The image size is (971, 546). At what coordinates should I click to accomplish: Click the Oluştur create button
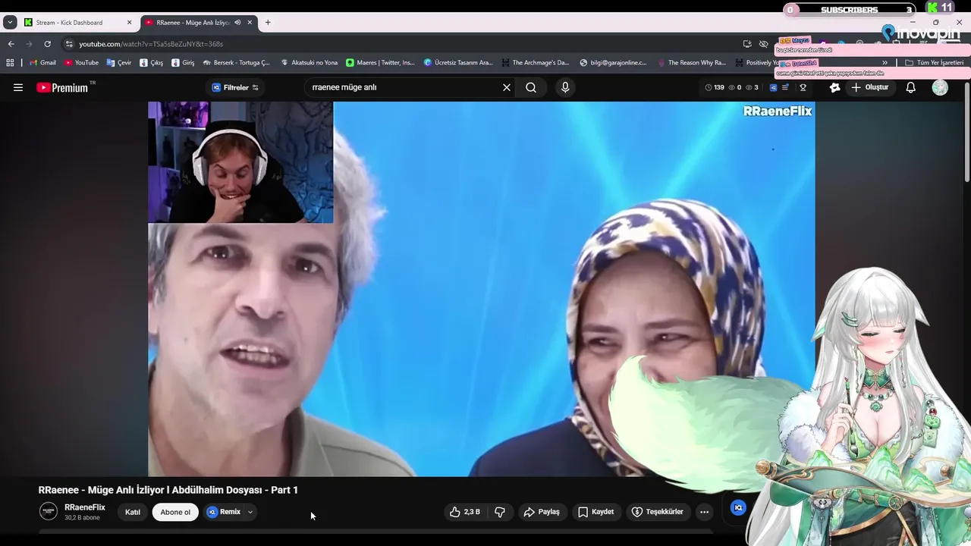(869, 87)
